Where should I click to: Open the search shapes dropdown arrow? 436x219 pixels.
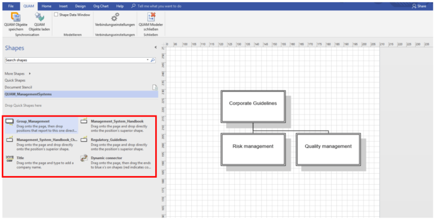coord(148,60)
